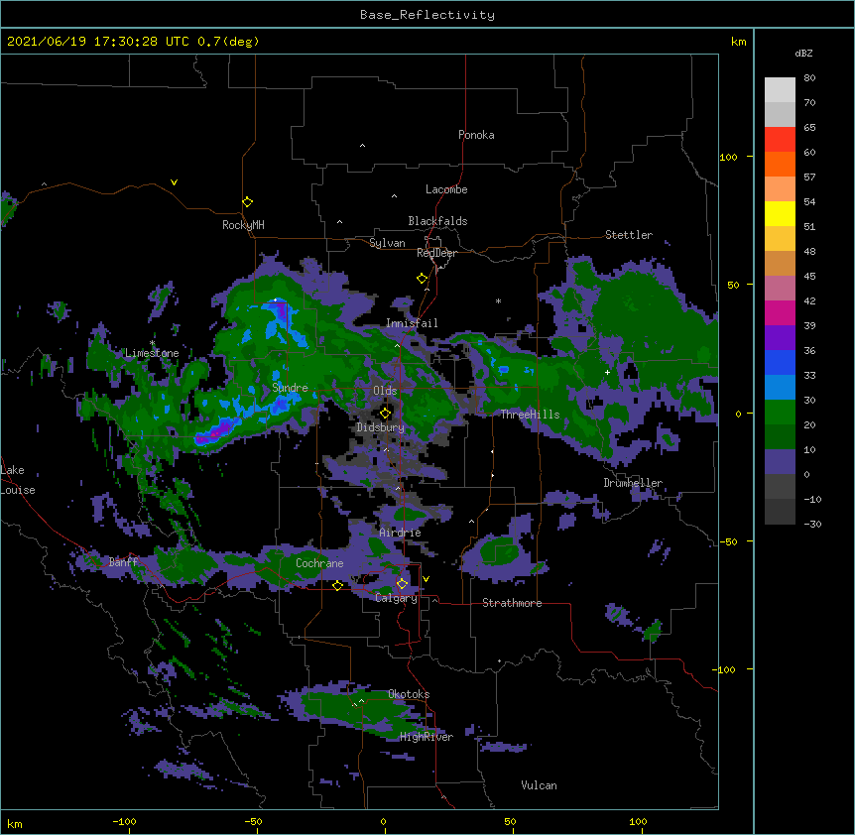Screen dimensions: 855x835
Task: Pick the light blue 30-33 dBZ legend swatch
Action: click(780, 388)
